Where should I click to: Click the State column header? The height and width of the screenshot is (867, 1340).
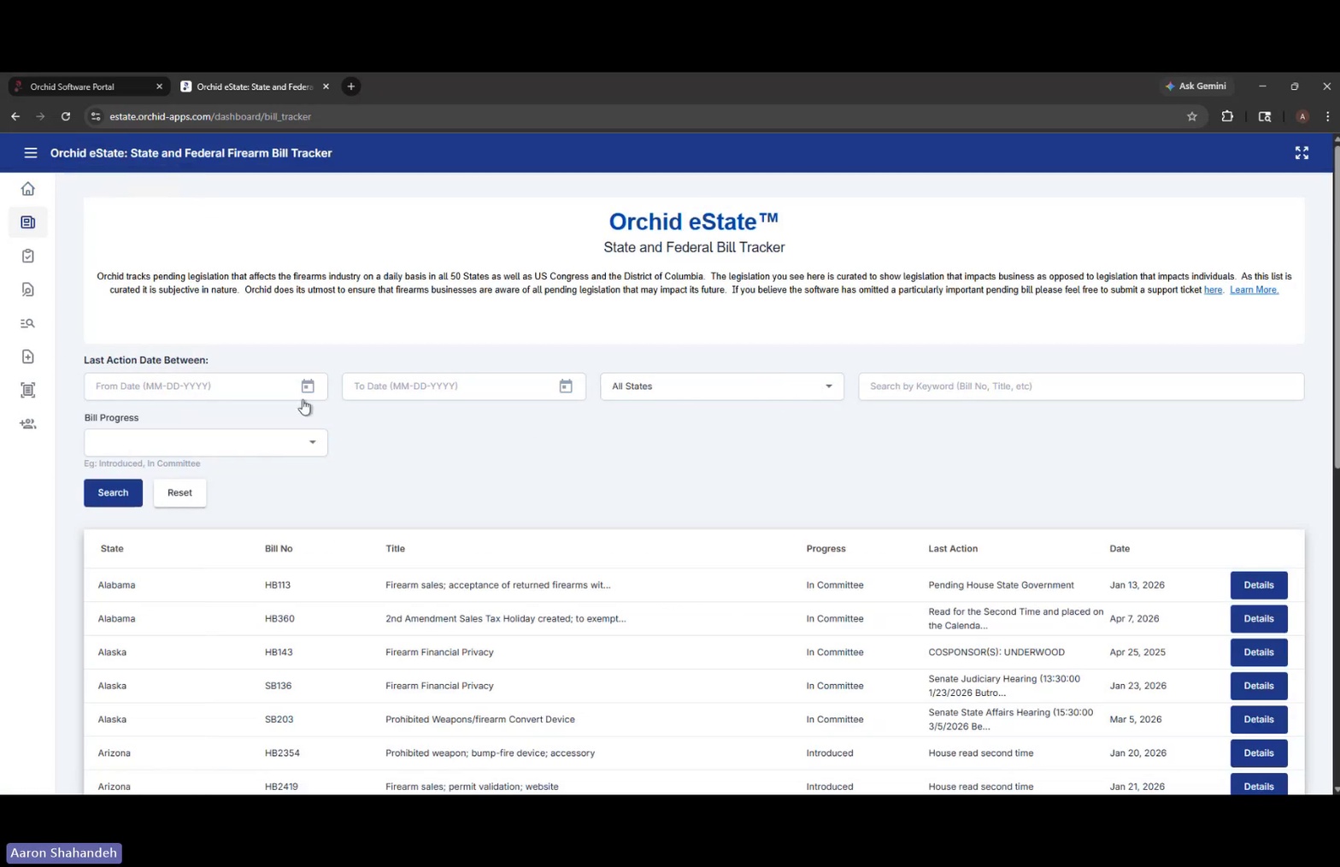click(112, 549)
